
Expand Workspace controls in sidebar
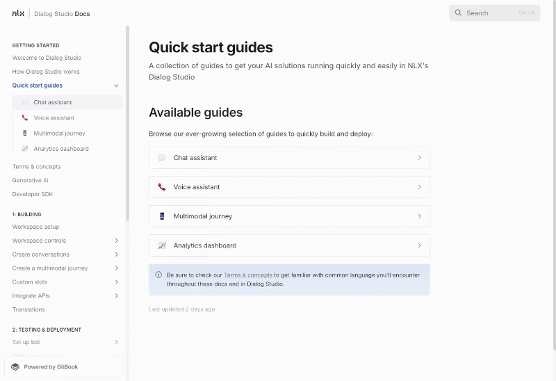(x=116, y=241)
